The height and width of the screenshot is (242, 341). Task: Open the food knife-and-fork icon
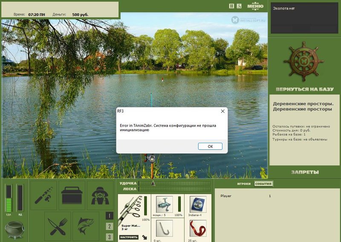tap(58, 226)
